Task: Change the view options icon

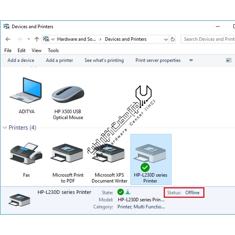Action: point(229,60)
